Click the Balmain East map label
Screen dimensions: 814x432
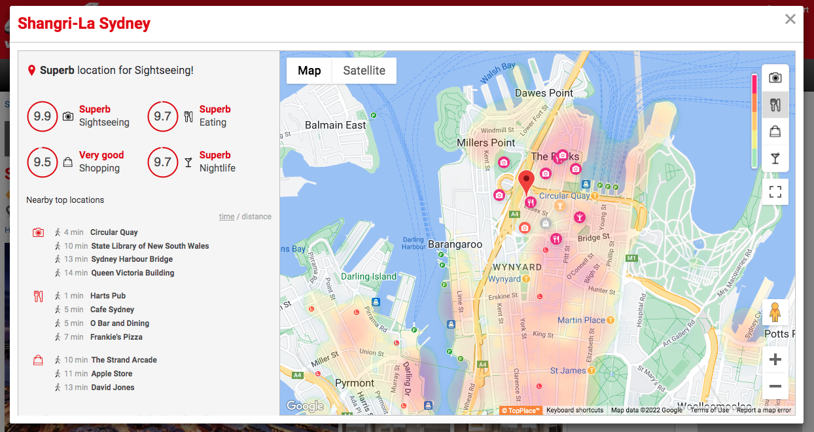click(x=336, y=125)
